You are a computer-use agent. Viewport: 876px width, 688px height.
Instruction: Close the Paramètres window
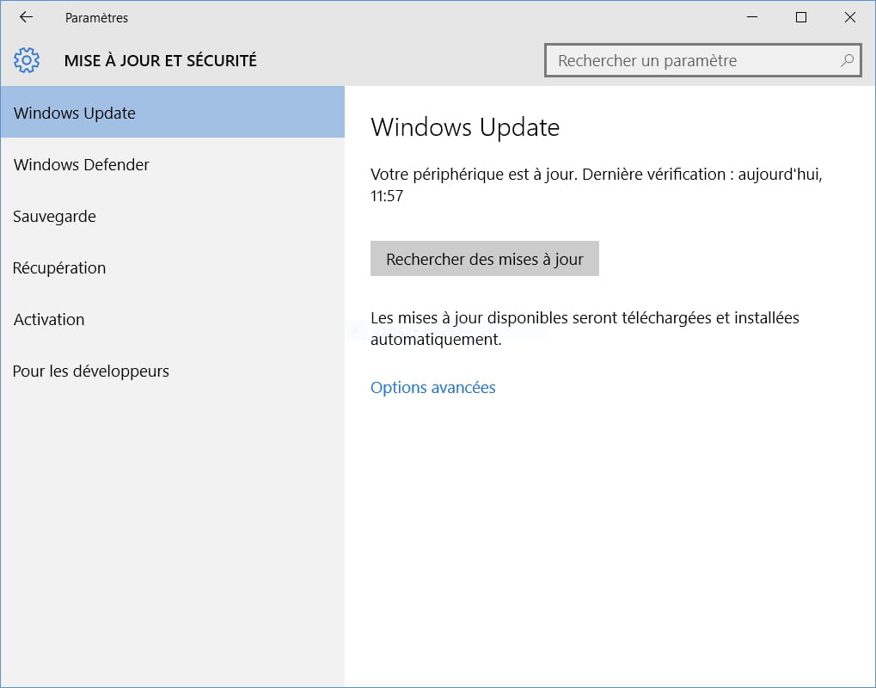(849, 17)
